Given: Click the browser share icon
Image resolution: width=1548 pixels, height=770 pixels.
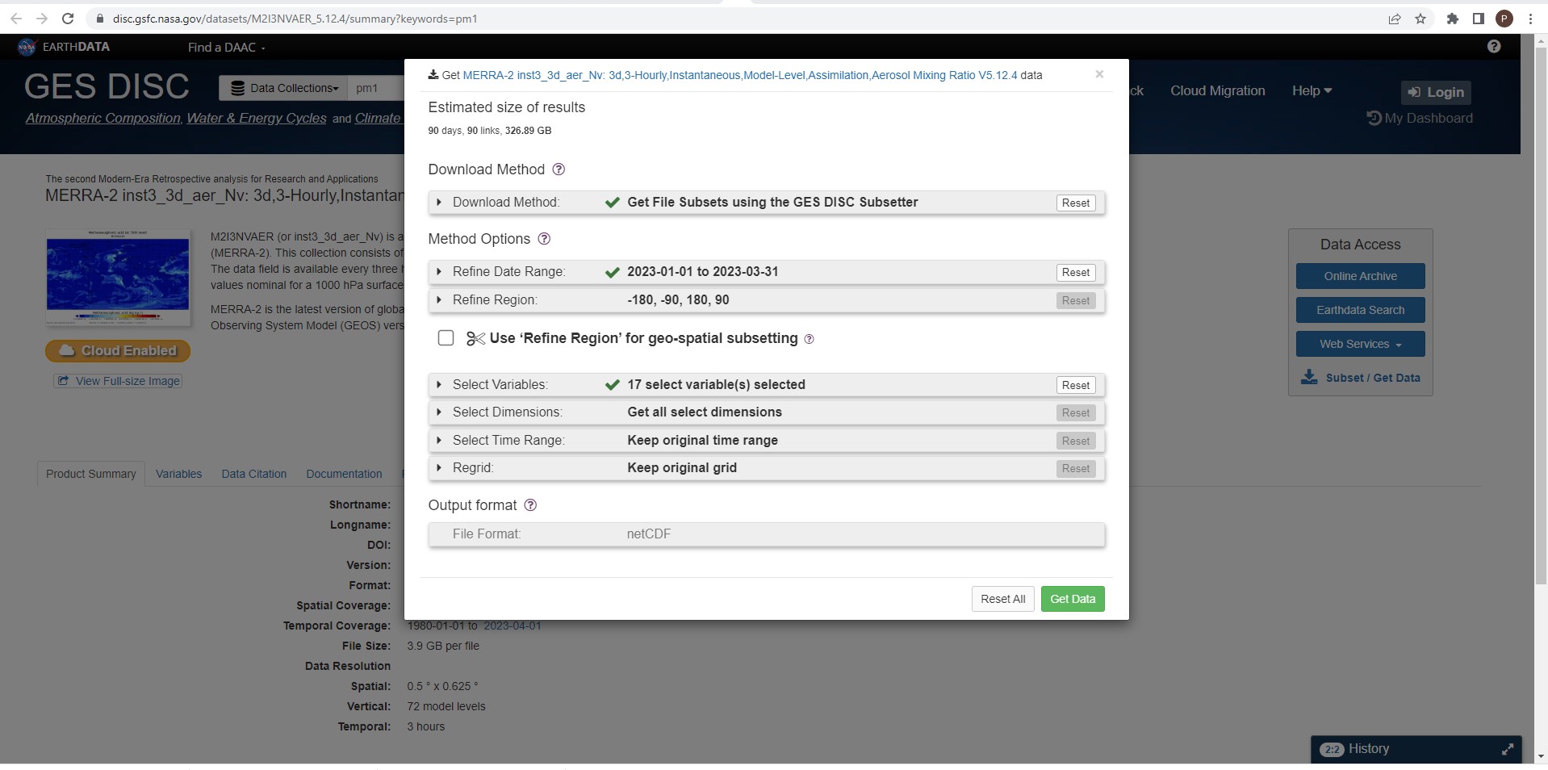Looking at the screenshot, I should click(1394, 18).
